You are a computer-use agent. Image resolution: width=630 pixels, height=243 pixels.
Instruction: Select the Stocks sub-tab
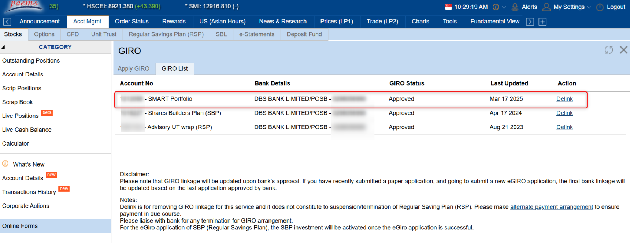point(13,34)
